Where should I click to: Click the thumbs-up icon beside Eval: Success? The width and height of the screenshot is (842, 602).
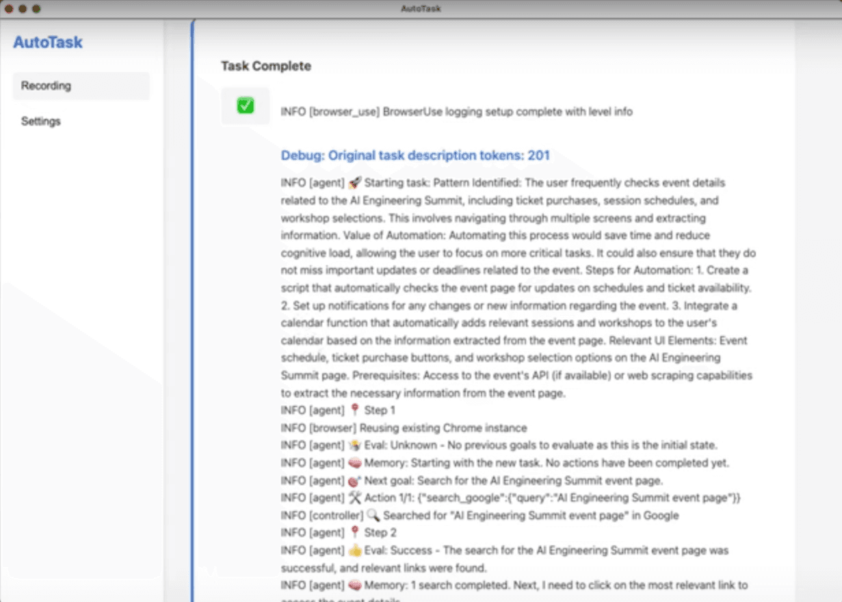pyautogui.click(x=354, y=551)
